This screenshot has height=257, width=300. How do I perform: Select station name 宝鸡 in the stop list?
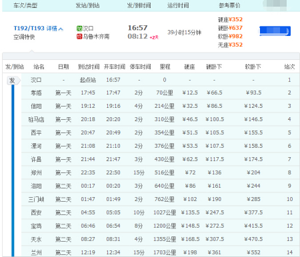click(36, 226)
